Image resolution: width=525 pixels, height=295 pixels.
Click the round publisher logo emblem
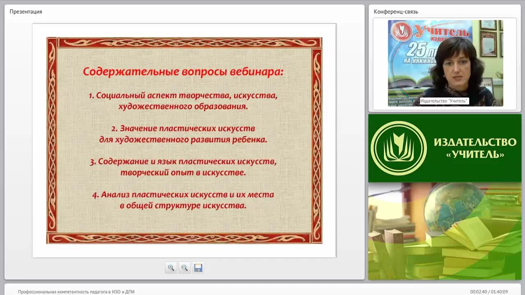(399, 148)
